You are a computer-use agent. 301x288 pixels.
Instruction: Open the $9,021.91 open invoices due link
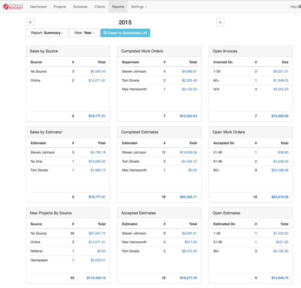click(281, 71)
